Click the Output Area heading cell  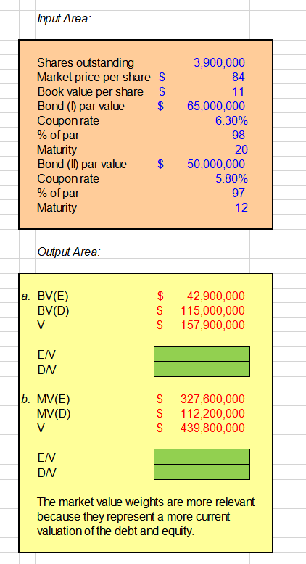click(x=69, y=252)
